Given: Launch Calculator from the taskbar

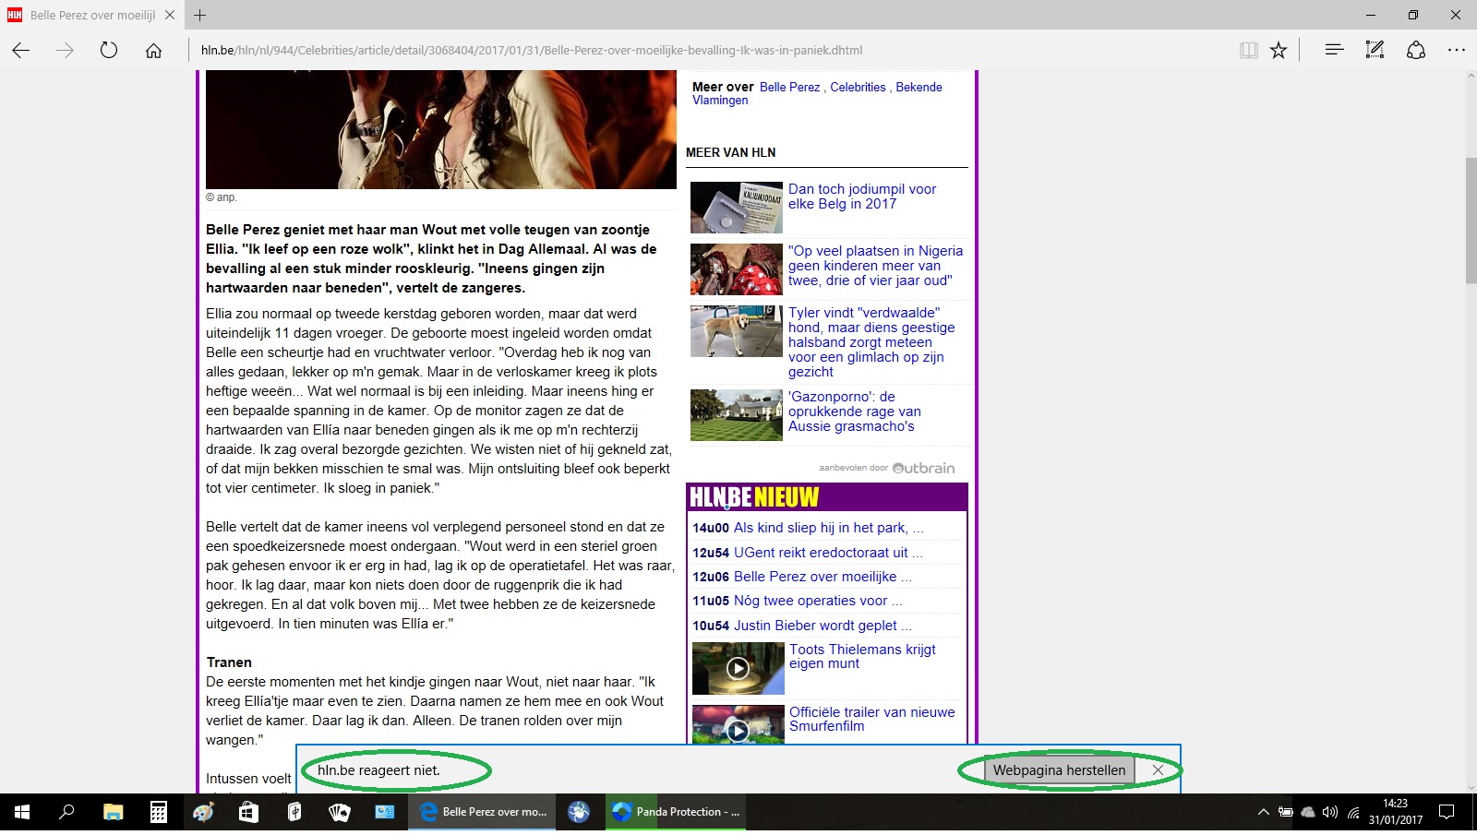Looking at the screenshot, I should click(158, 812).
